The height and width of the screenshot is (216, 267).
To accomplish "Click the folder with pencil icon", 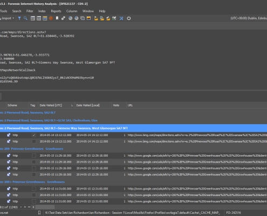I will [x=108, y=18].
